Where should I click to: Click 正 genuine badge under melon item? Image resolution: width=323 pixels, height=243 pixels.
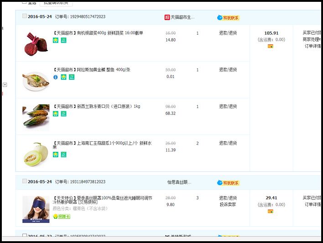click(x=64, y=155)
